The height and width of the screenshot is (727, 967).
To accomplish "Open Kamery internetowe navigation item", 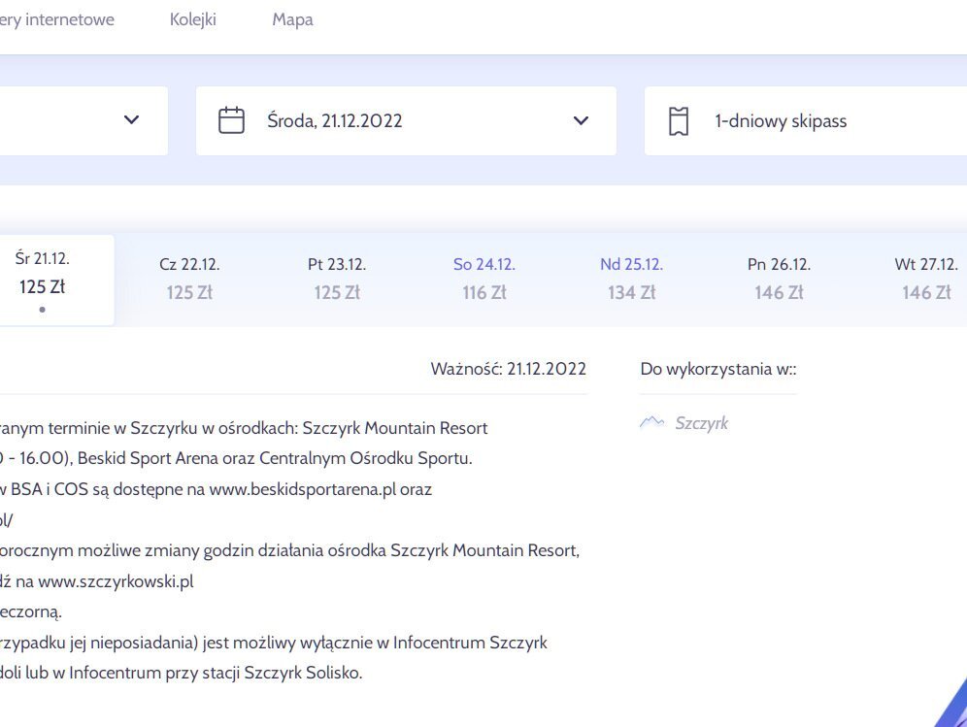I will click(x=56, y=19).
